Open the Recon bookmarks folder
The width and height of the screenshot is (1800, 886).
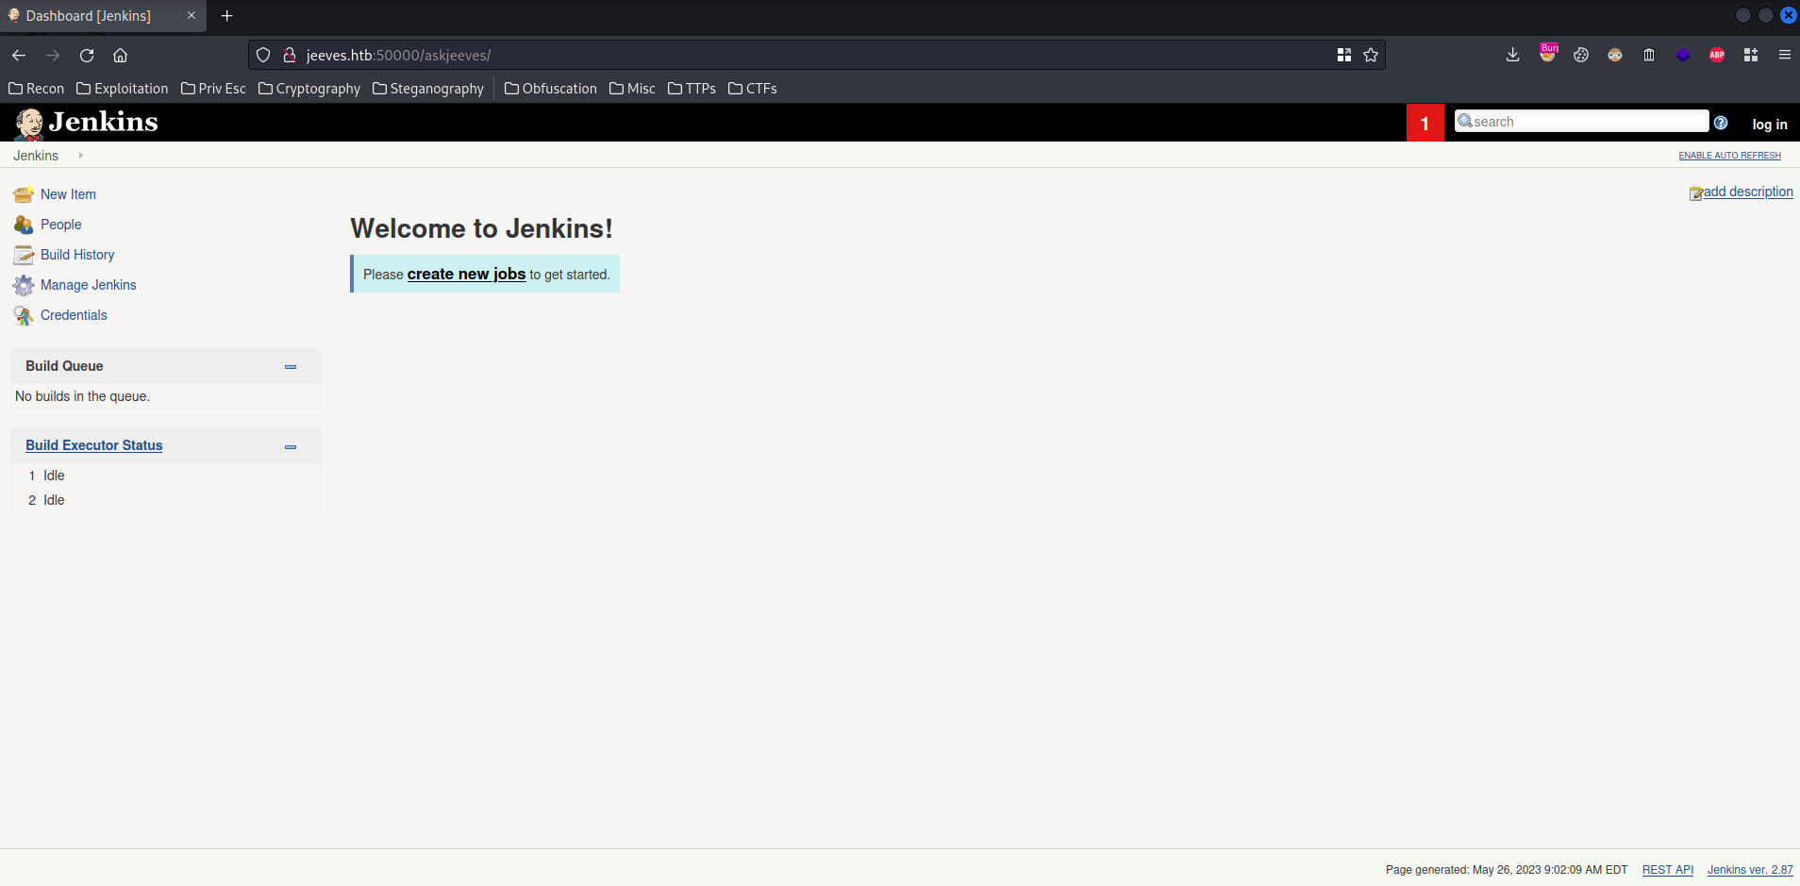click(x=36, y=89)
